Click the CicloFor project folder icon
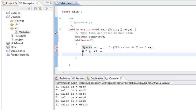 point(8,13)
